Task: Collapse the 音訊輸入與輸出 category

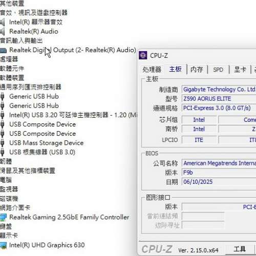Action: pos(21,40)
